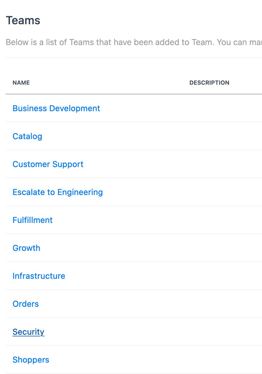Select the Orders team
262x374 pixels.
coord(26,304)
